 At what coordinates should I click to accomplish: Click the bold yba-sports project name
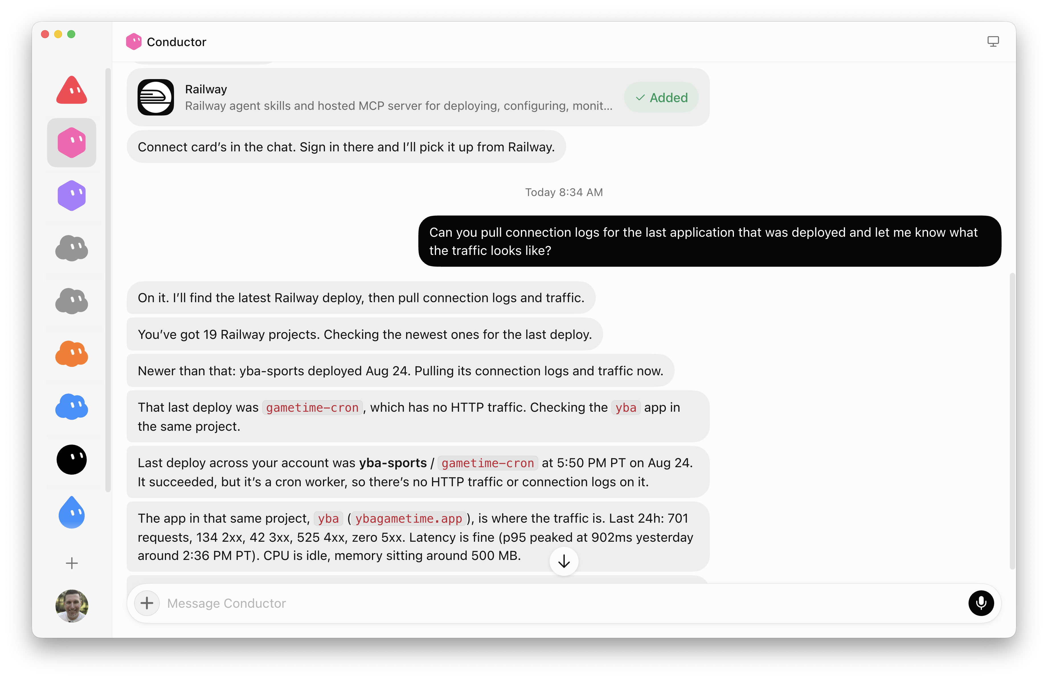392,463
